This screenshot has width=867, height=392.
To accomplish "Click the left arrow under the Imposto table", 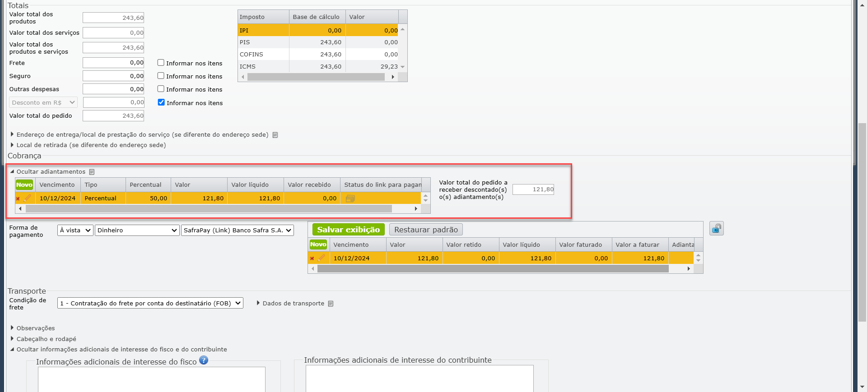I will (x=242, y=77).
